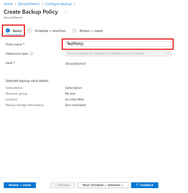The width and height of the screenshot is (188, 193).
Task: Click the Datasource type info icon
Action: pos(32,53)
